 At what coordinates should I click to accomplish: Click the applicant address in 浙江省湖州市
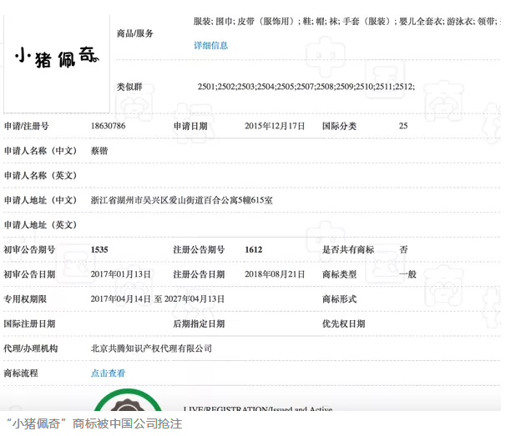point(181,200)
